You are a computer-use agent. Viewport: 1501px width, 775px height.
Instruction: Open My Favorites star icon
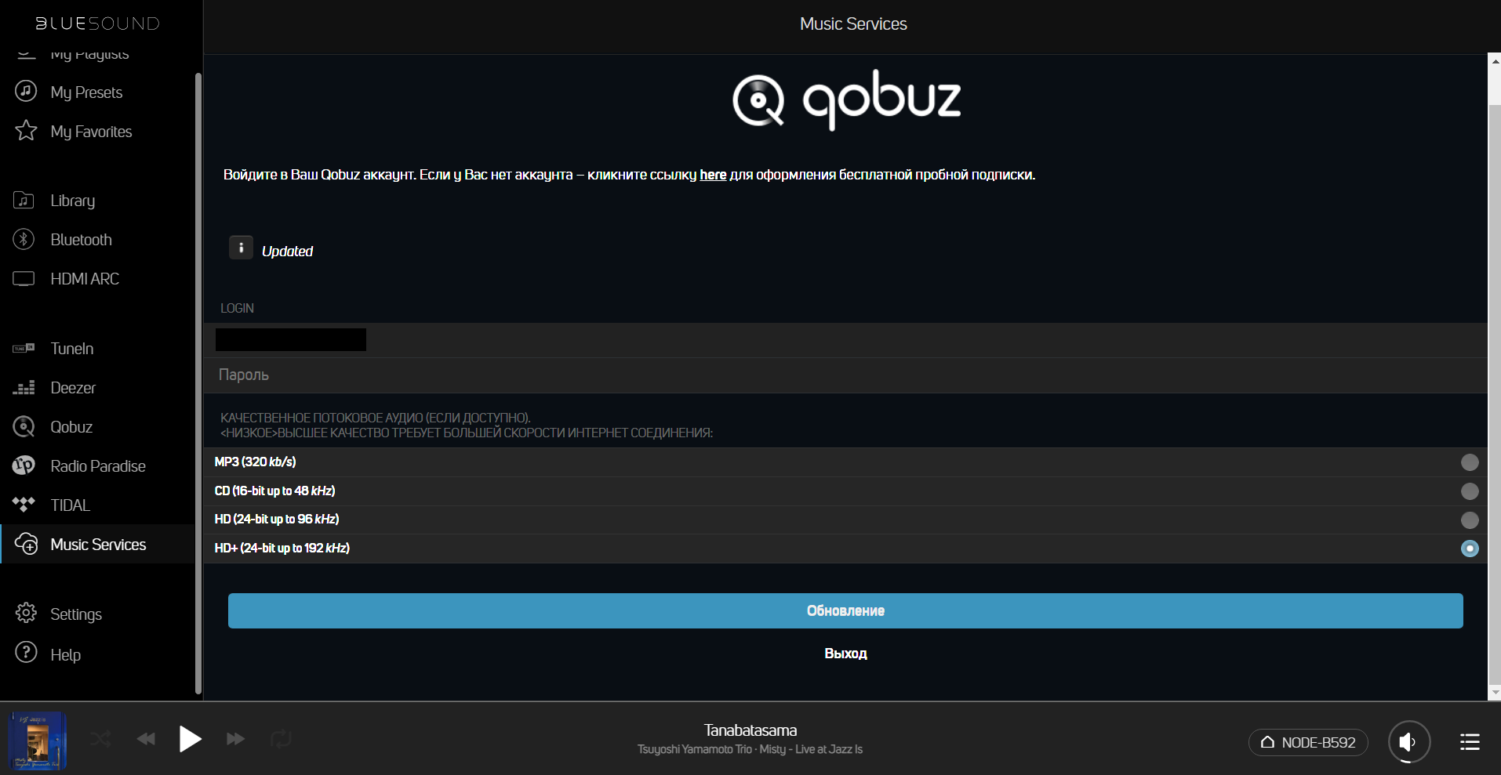point(26,131)
